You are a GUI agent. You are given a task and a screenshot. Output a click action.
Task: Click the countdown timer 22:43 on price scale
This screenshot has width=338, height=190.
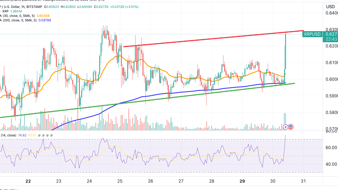click(331, 39)
